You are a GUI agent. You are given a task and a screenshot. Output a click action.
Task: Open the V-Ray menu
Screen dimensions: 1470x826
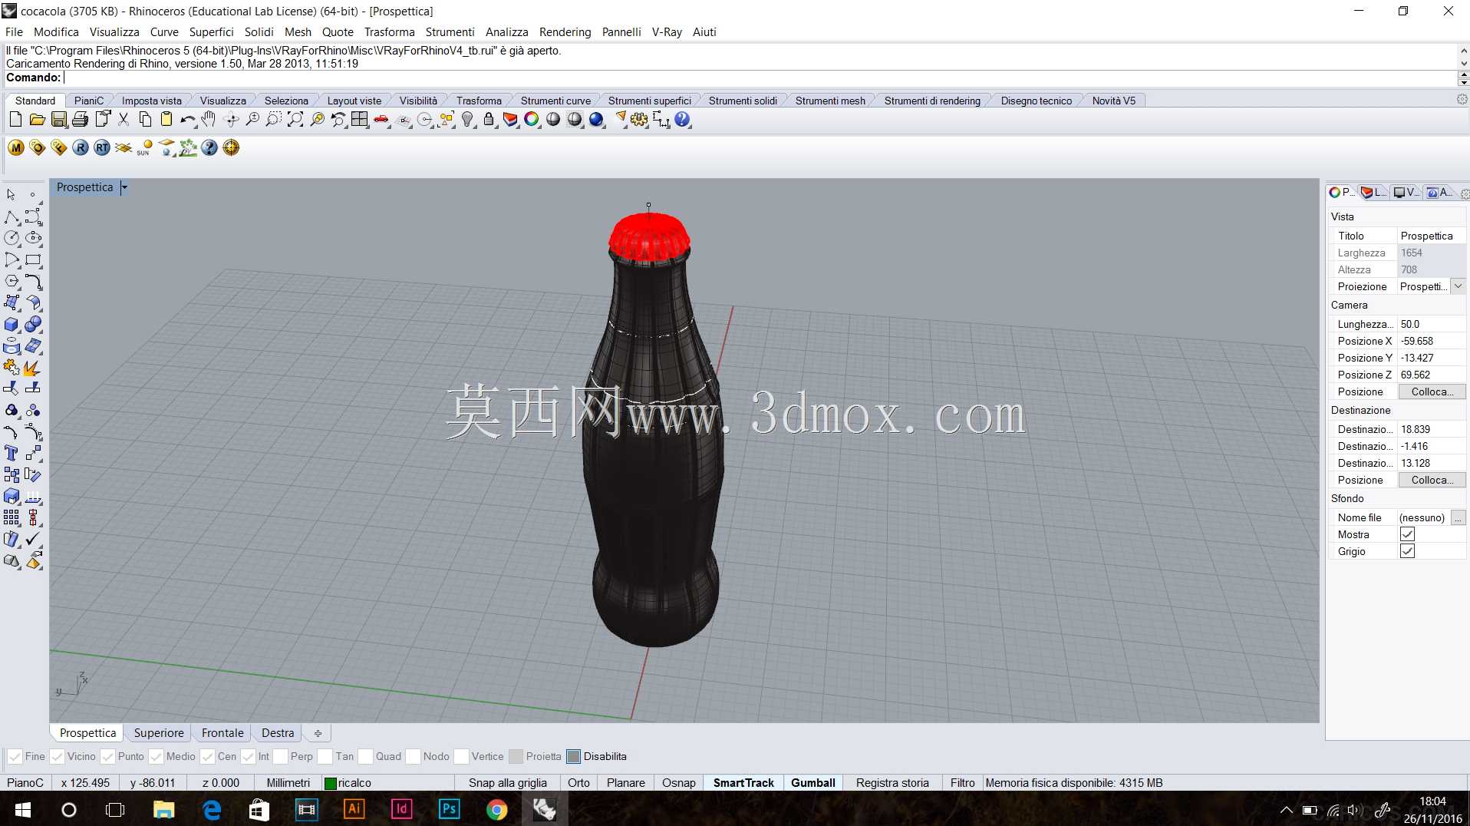(667, 32)
